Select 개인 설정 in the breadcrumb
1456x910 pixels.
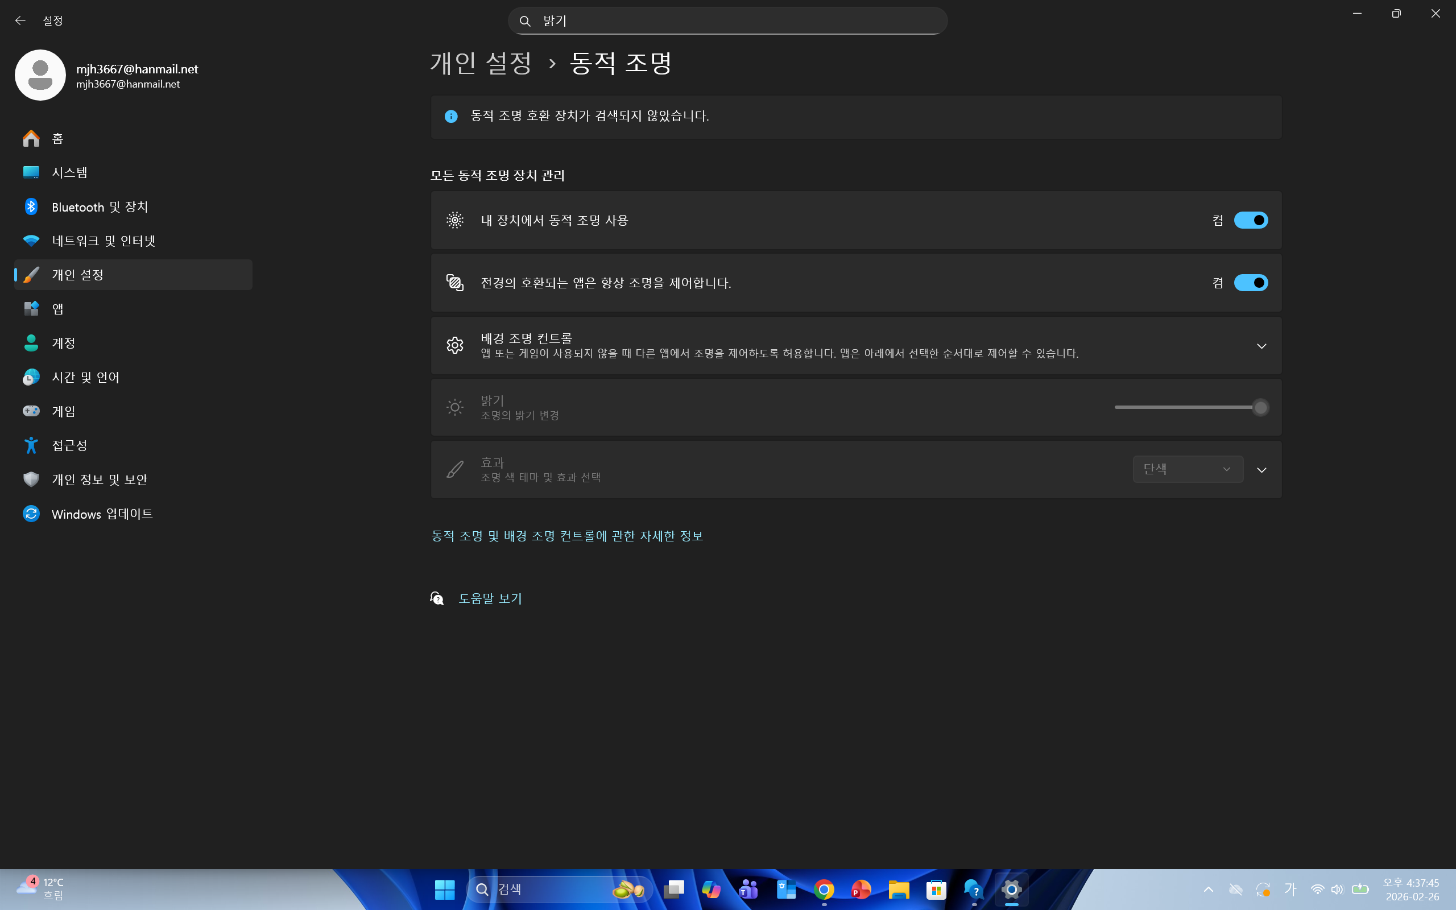(481, 62)
